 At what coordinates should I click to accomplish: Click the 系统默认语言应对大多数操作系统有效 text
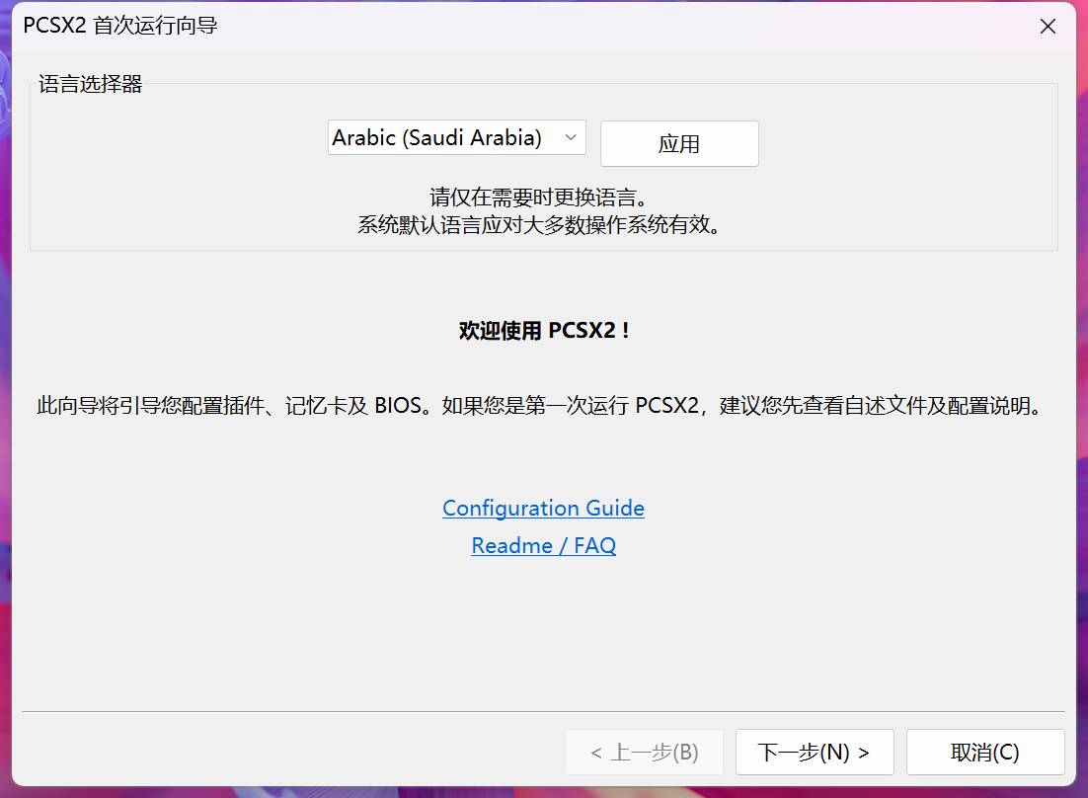538,225
